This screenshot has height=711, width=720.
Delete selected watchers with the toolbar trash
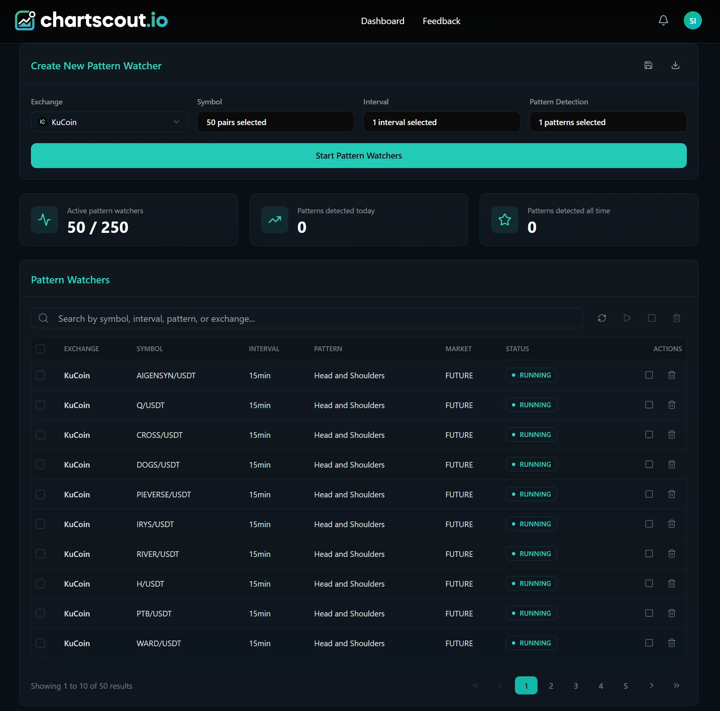tap(676, 318)
